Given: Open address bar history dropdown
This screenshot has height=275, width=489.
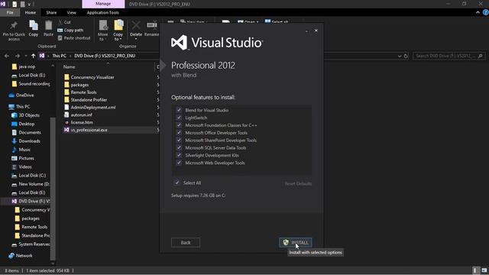Looking at the screenshot, I should pos(400,56).
